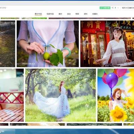Open the 图文作品 tab
134x134 pixels.
tap(38, 14)
